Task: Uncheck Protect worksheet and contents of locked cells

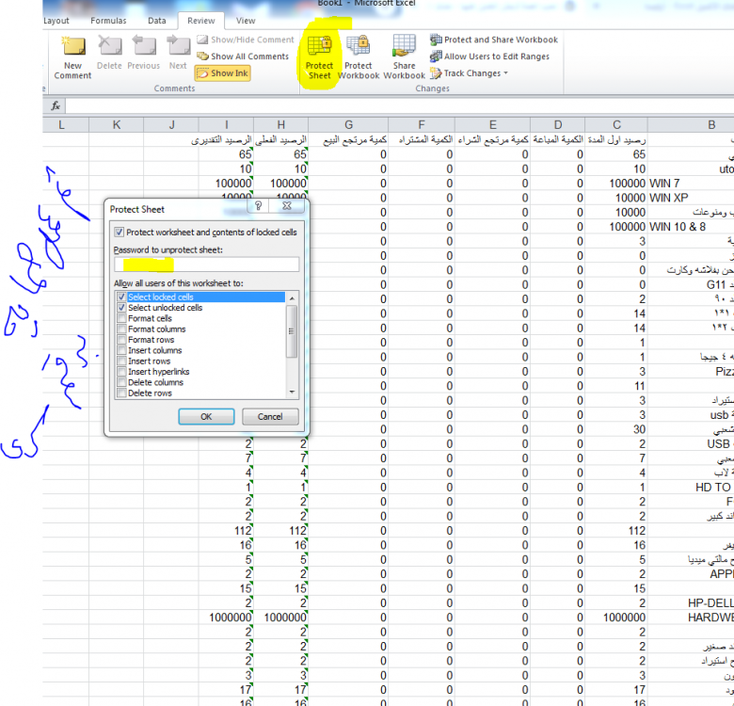Action: point(119,233)
